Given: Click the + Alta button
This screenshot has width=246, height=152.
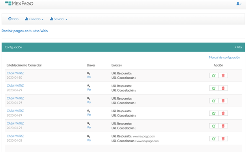Looking at the screenshot, I should (x=238, y=47).
